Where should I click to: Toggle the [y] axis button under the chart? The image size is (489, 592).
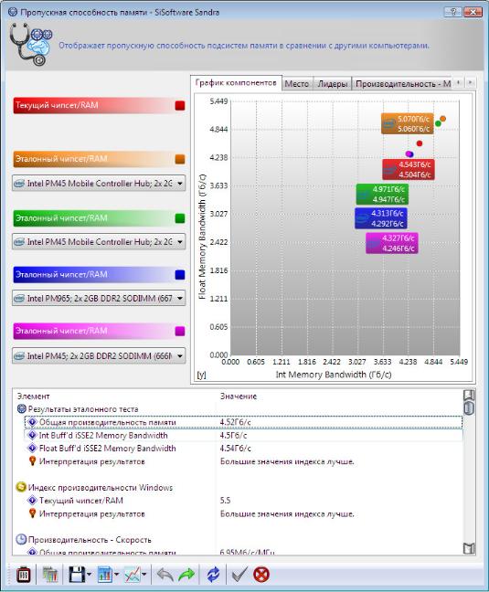(x=201, y=375)
